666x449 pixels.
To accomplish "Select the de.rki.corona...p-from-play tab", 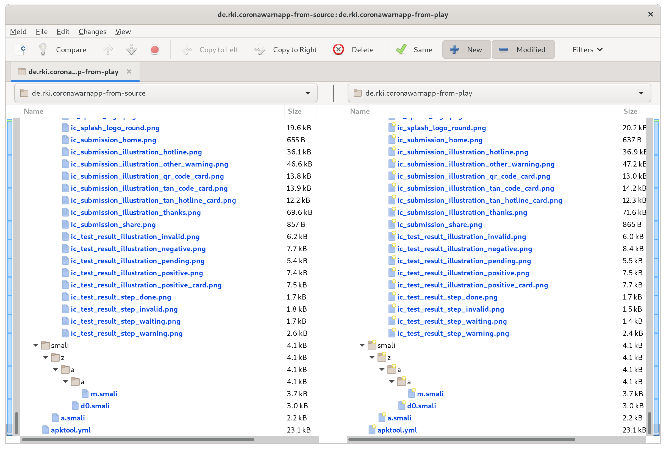I will [x=75, y=72].
